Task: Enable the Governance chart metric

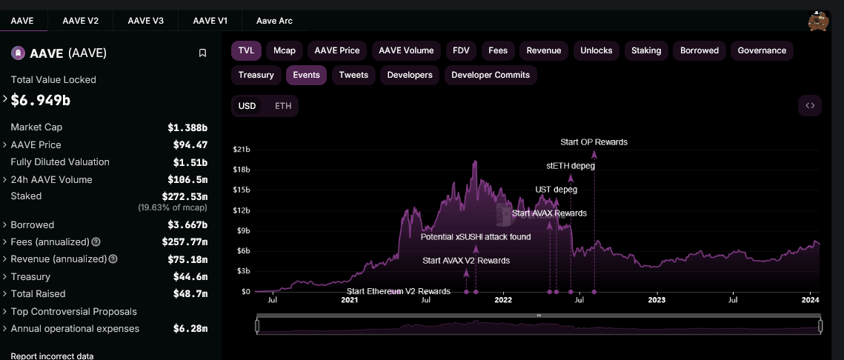Action: pos(762,50)
